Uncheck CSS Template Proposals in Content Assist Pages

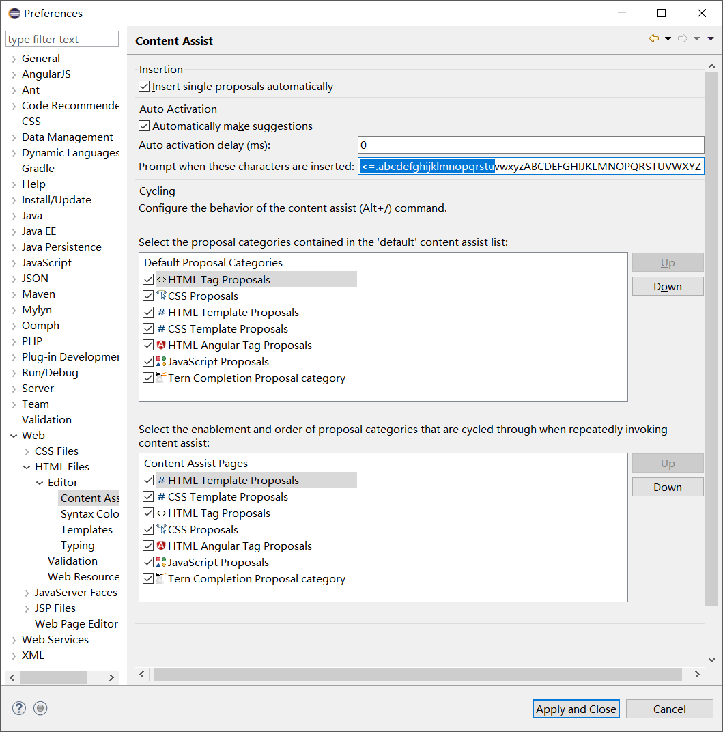point(148,496)
